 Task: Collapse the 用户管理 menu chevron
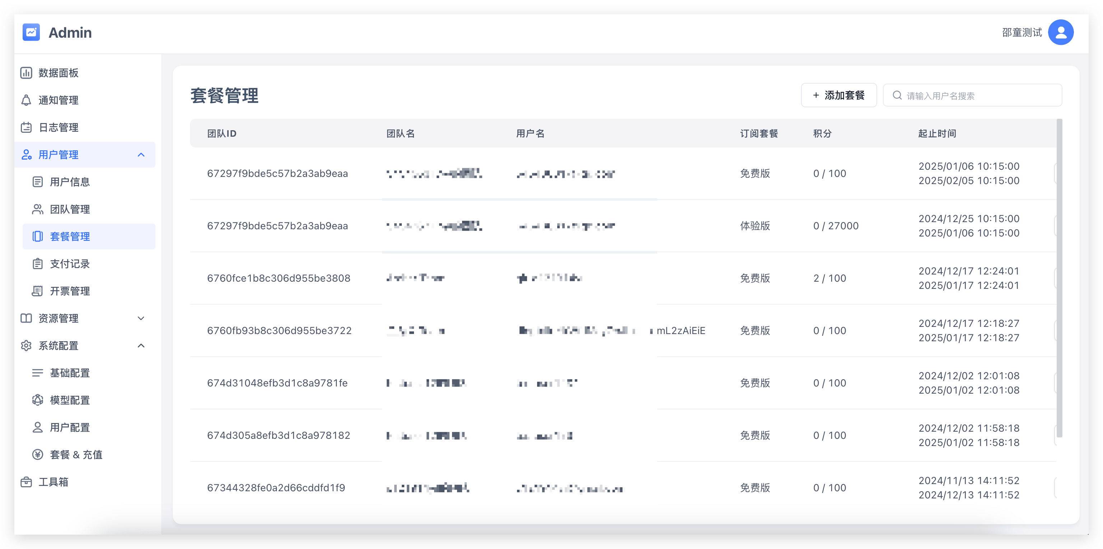(x=141, y=155)
